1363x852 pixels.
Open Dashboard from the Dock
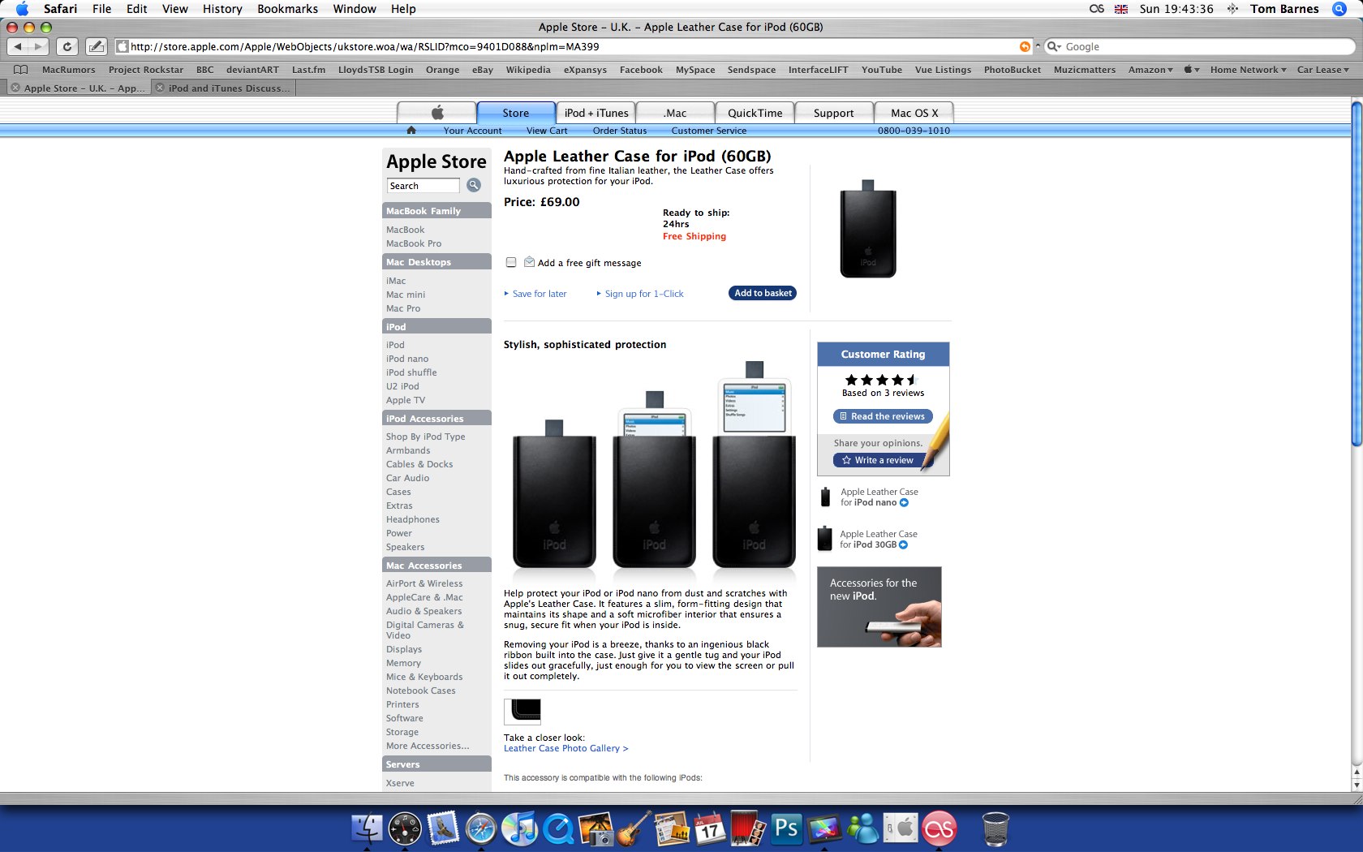(x=405, y=828)
